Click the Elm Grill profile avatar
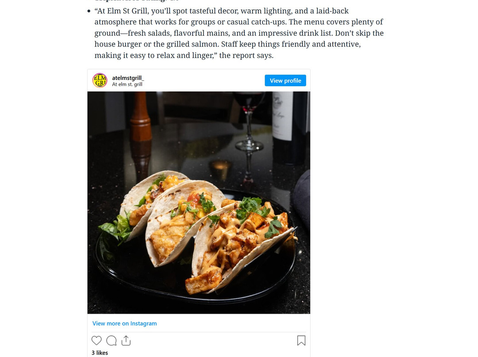 100,80
